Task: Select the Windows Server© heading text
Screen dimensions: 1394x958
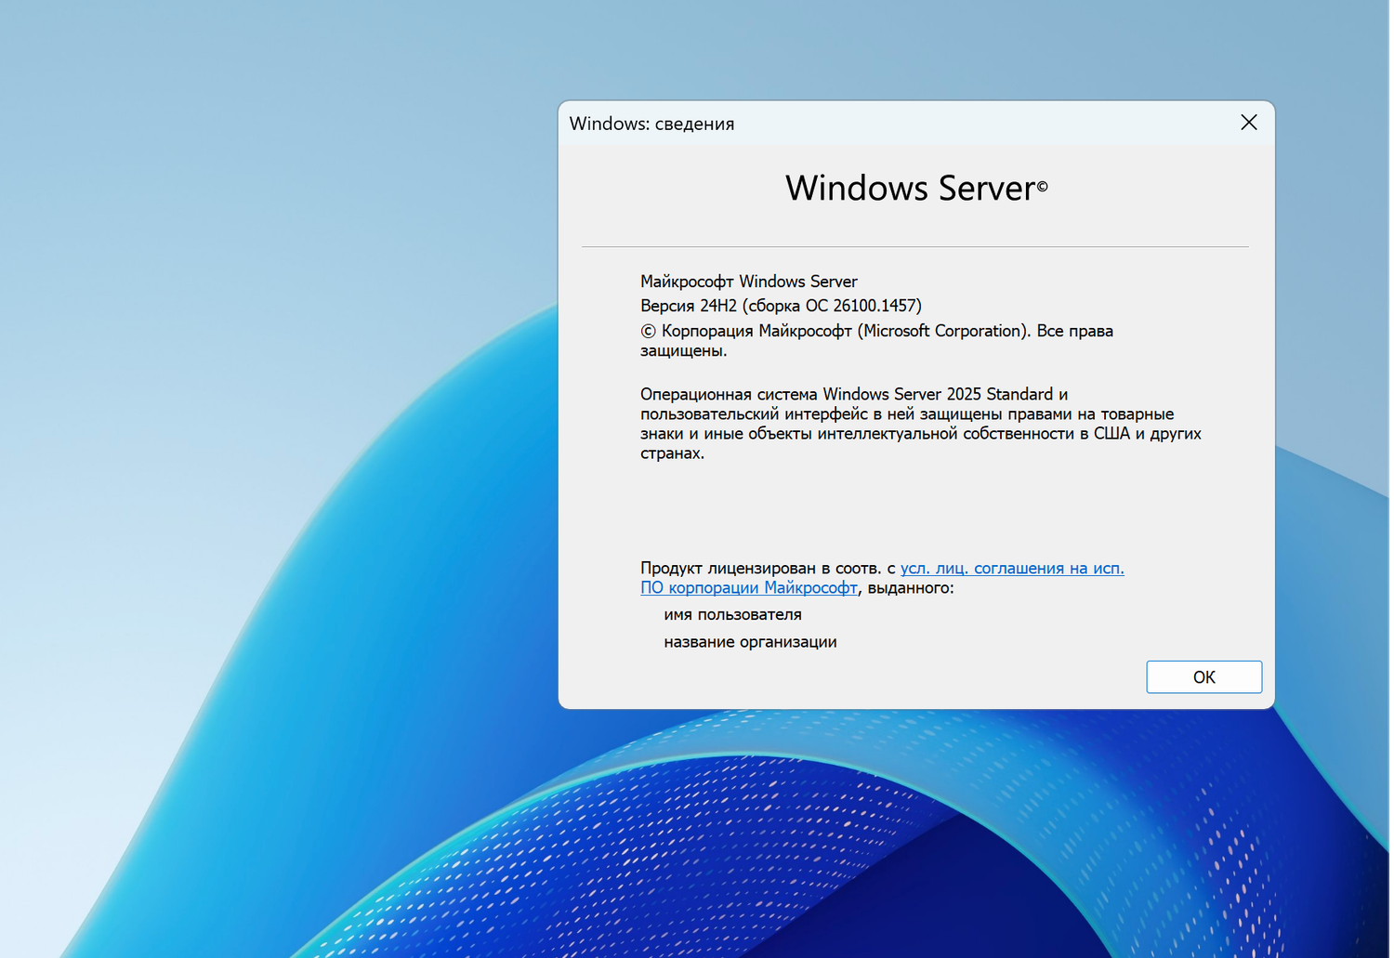Action: (915, 188)
